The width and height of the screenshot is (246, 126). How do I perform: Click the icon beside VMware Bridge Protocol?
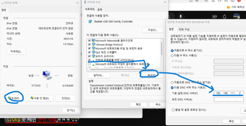click(94, 45)
